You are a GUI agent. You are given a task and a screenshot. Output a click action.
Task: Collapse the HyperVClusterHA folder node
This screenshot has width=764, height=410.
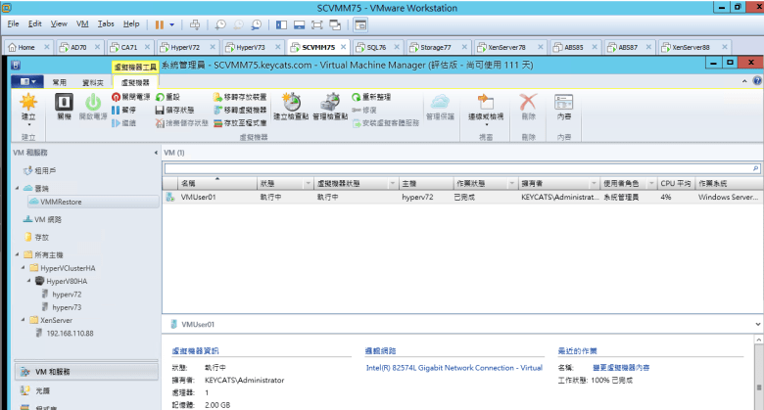(26, 267)
